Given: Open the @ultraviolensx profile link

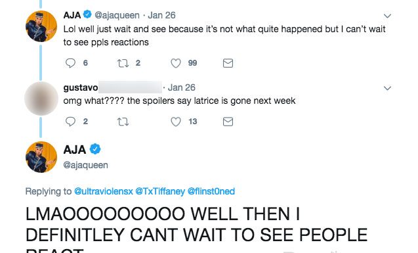Looking at the screenshot, I should 104,191.
